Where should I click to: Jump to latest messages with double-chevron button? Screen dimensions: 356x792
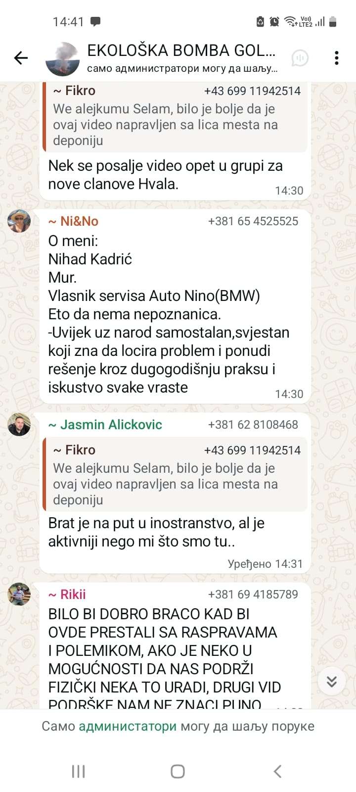[331, 681]
